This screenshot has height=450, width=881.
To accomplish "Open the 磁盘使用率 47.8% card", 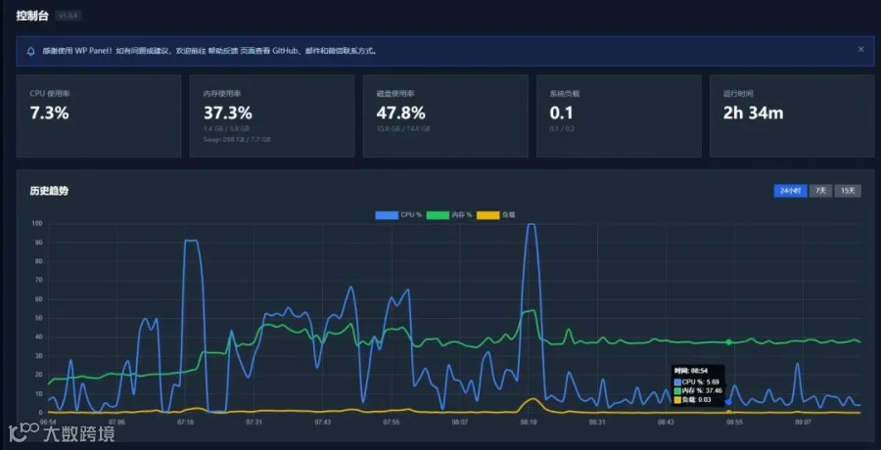I will coord(445,116).
